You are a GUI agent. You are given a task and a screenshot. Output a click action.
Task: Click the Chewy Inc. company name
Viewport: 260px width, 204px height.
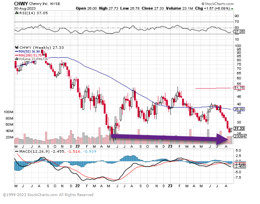[x=39, y=4]
